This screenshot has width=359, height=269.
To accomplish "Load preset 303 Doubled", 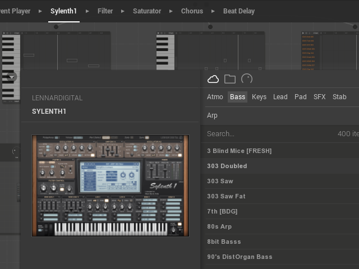I will point(280,166).
